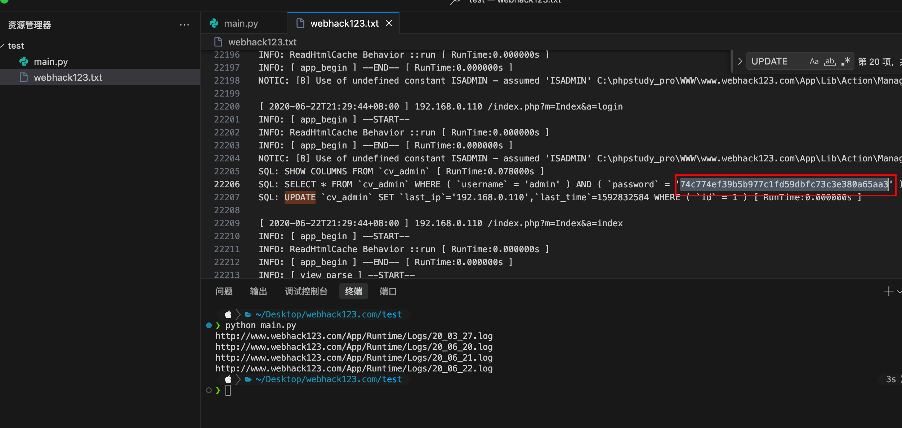The width and height of the screenshot is (902, 428).
Task: Open the 20_03_27.log URL in terminal
Action: point(354,336)
